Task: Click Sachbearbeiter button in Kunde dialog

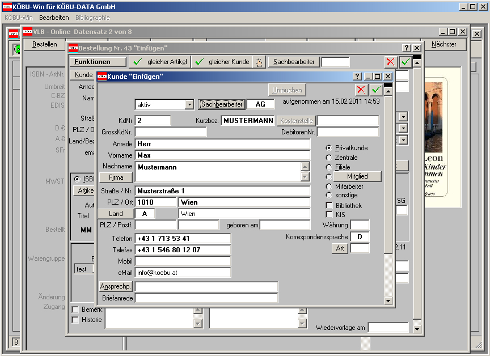Action: point(222,104)
